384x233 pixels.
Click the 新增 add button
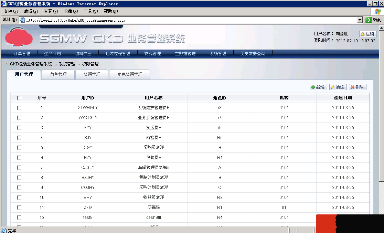tap(318, 87)
